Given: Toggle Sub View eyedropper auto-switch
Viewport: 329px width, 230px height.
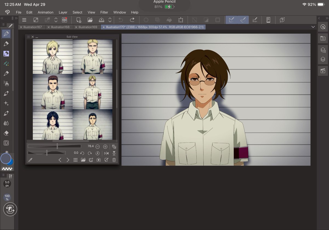Looking at the screenshot, I should [x=30, y=160].
